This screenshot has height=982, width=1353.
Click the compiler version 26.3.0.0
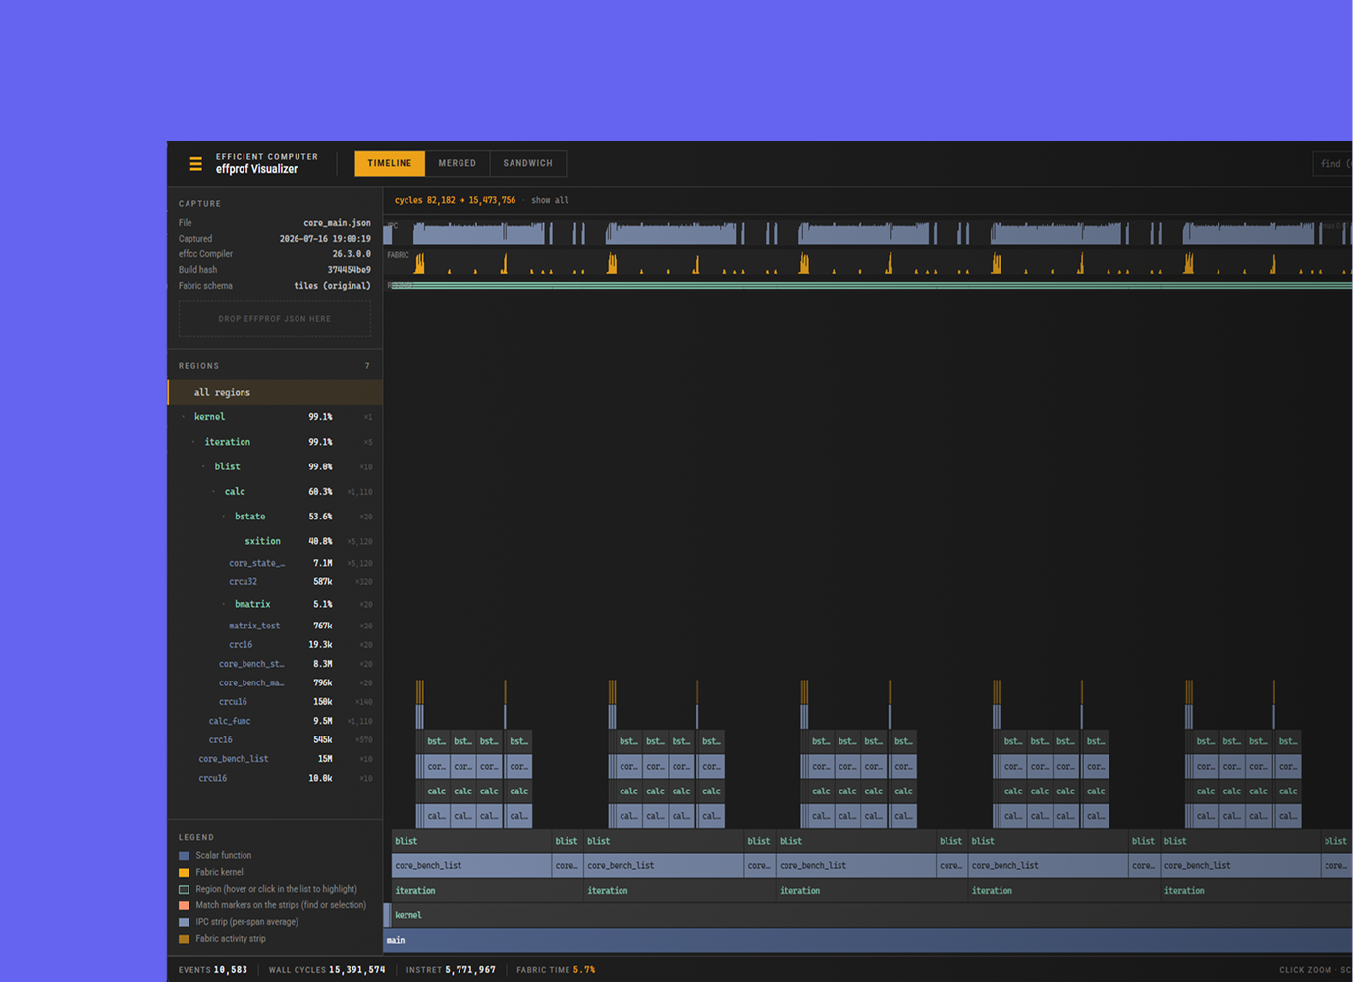tap(352, 254)
